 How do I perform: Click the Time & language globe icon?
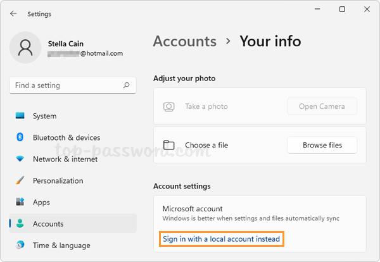[20, 245]
